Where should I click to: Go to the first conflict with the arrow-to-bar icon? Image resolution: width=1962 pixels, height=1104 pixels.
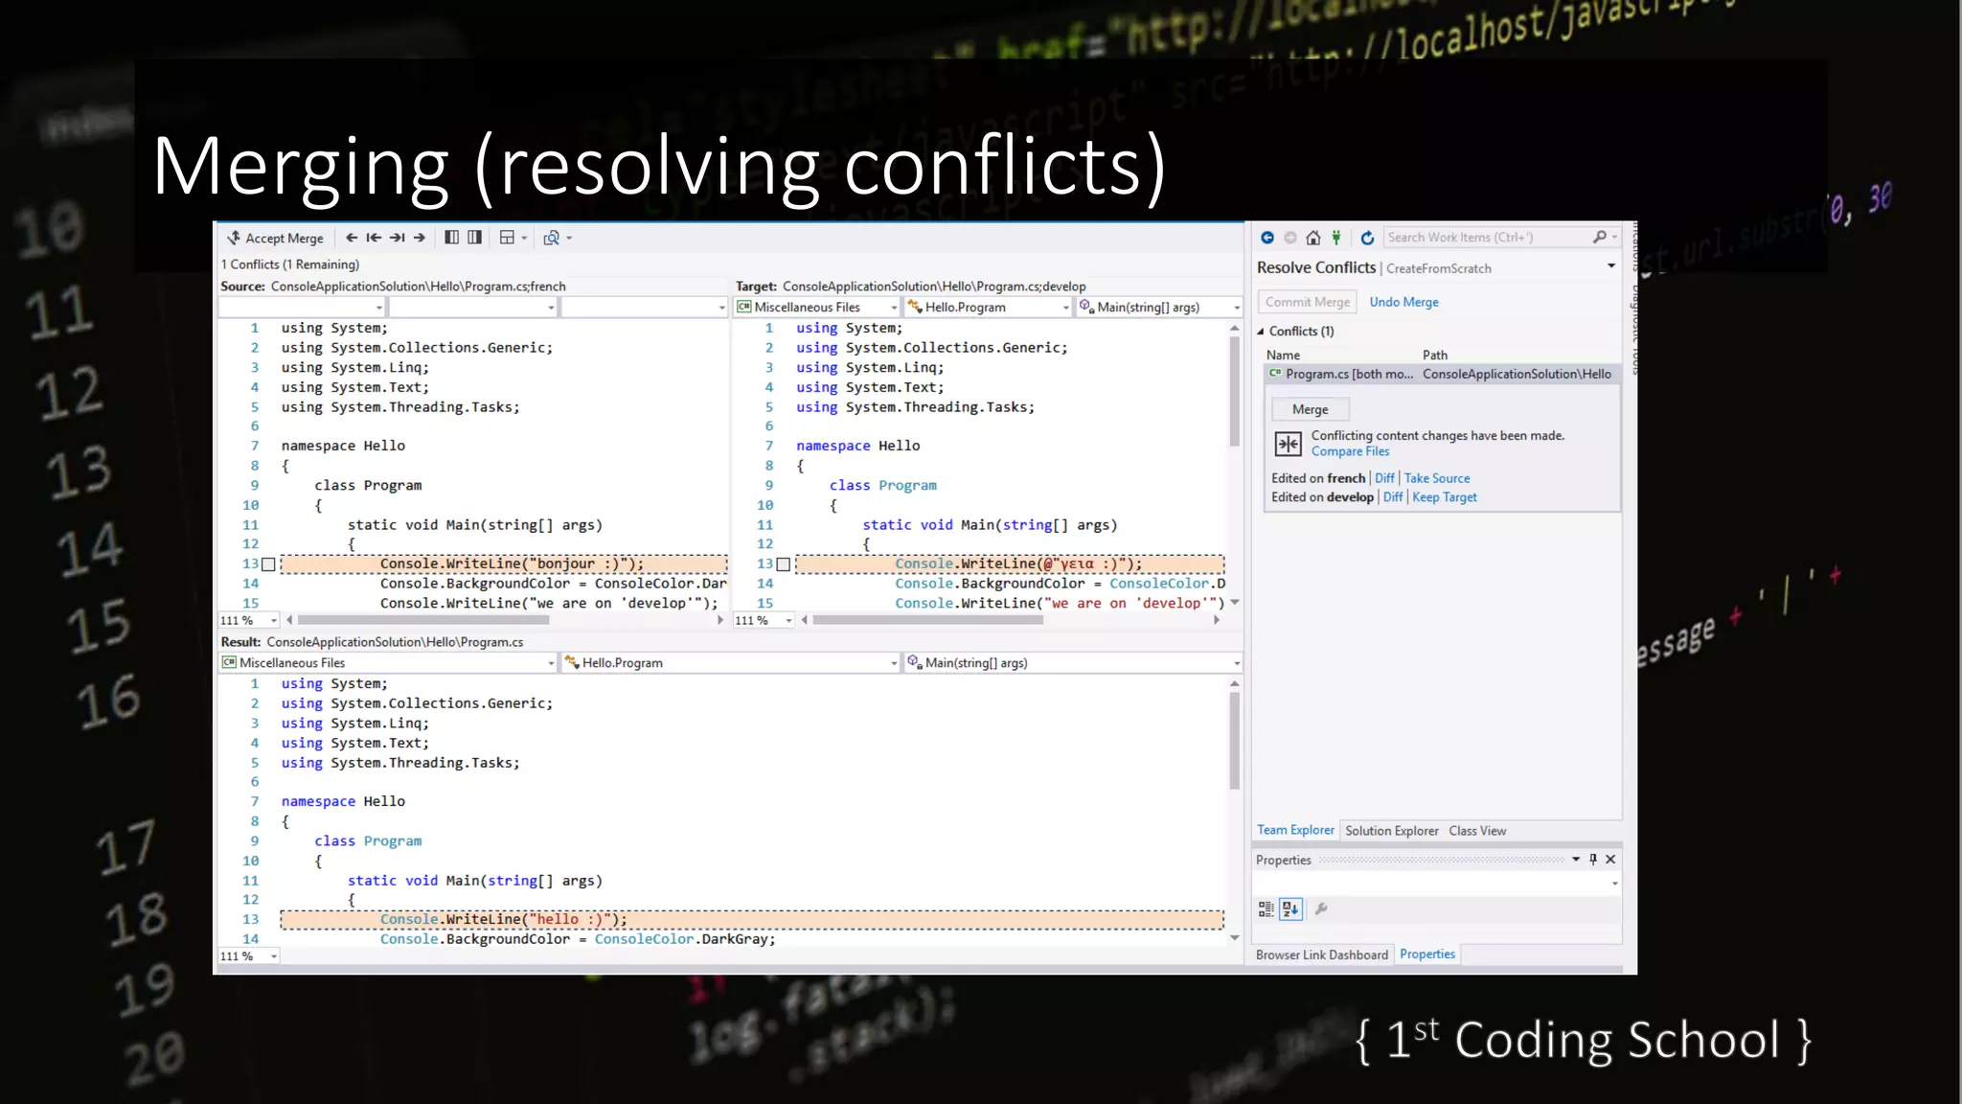click(x=374, y=238)
